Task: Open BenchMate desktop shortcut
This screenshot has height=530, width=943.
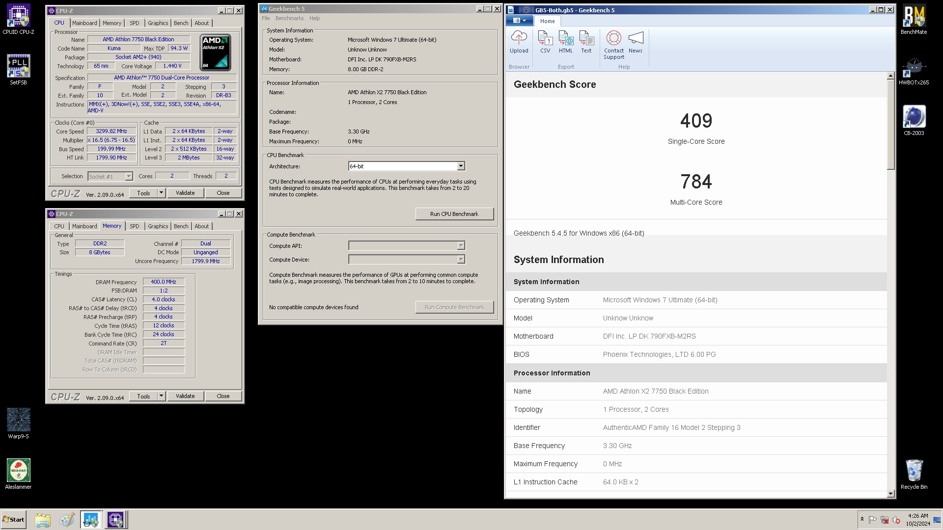Action: coord(914,20)
